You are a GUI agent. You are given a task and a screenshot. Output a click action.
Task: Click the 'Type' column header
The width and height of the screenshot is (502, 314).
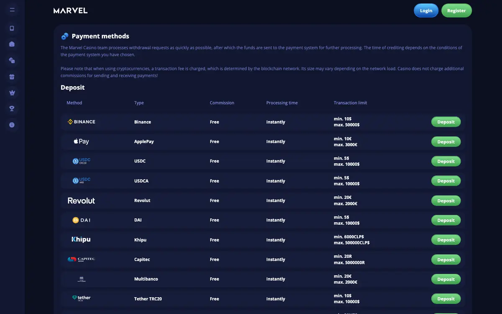click(139, 103)
